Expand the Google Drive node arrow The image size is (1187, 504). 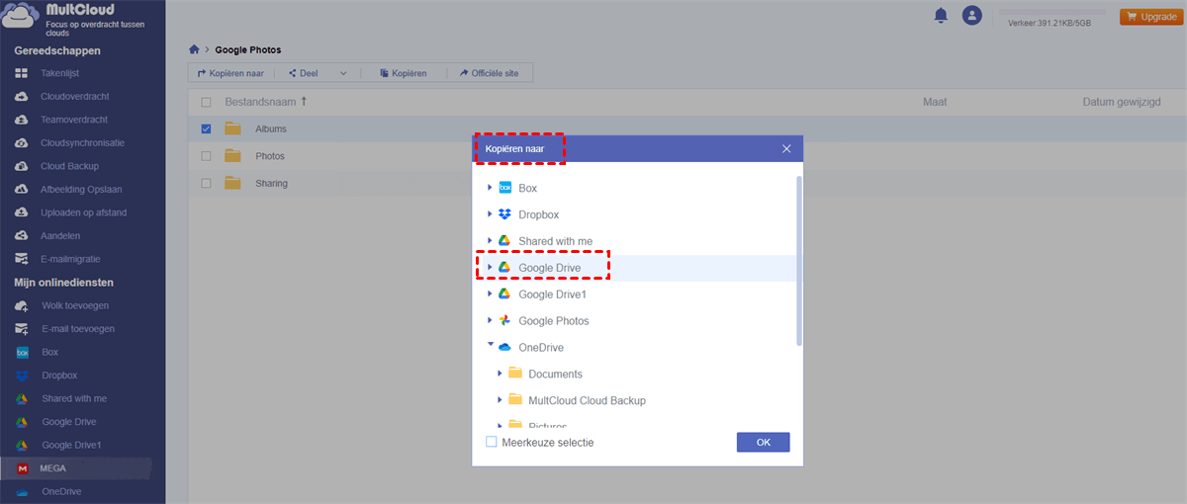tap(489, 268)
